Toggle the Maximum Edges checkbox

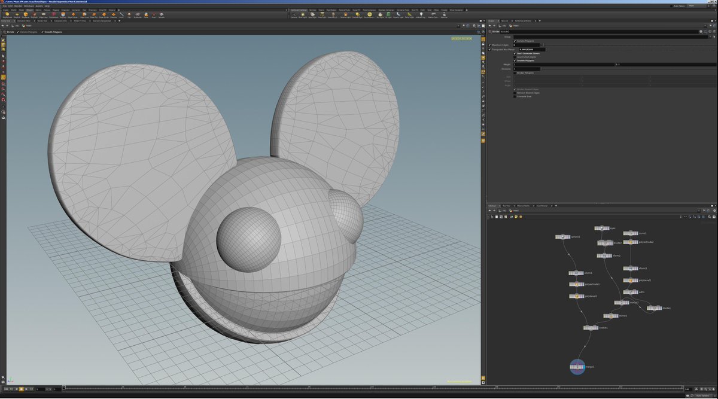(x=489, y=45)
